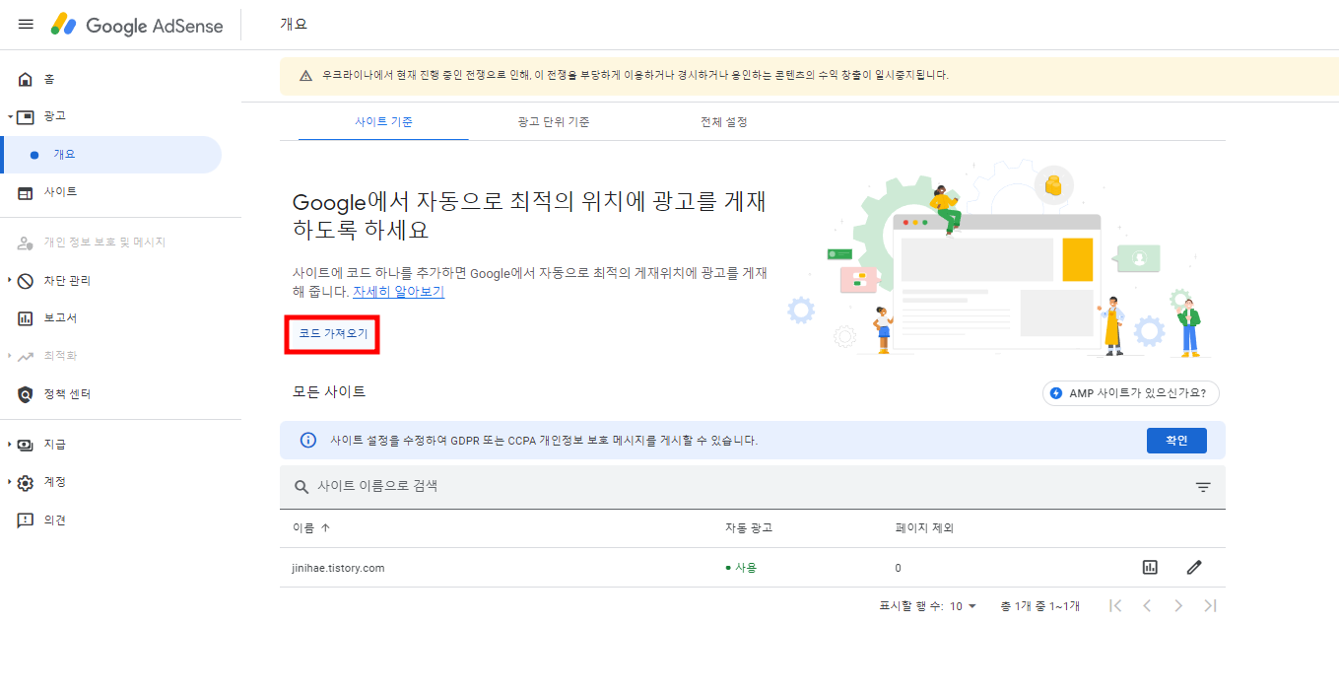Click AMP 사이트가 있으신가요? button
Image resolution: width=1339 pixels, height=693 pixels.
[x=1131, y=393]
